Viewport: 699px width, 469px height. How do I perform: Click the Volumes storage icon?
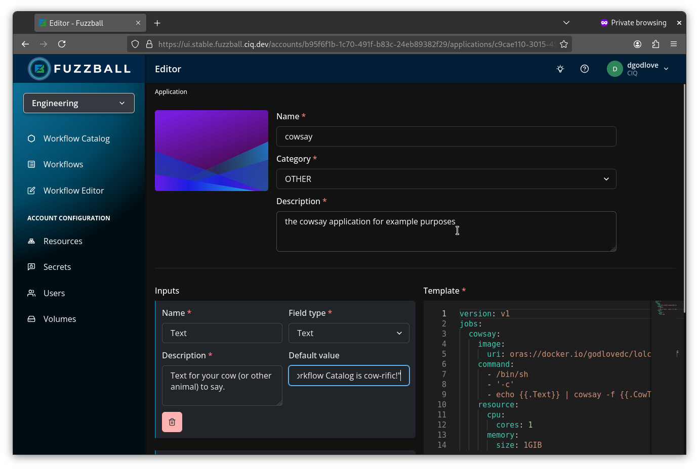pos(31,319)
